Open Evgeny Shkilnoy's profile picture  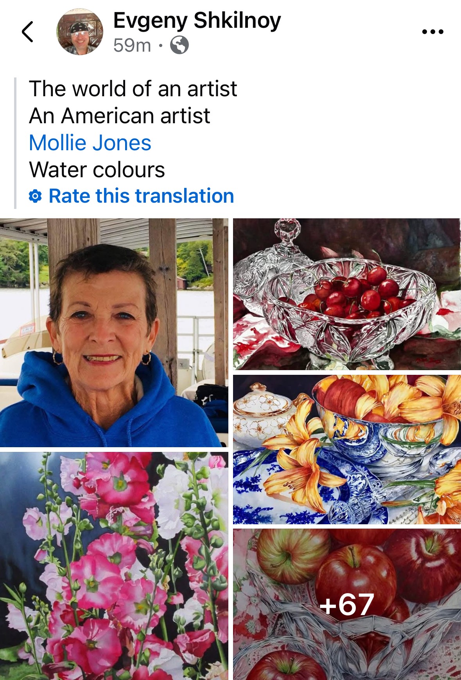coord(80,32)
